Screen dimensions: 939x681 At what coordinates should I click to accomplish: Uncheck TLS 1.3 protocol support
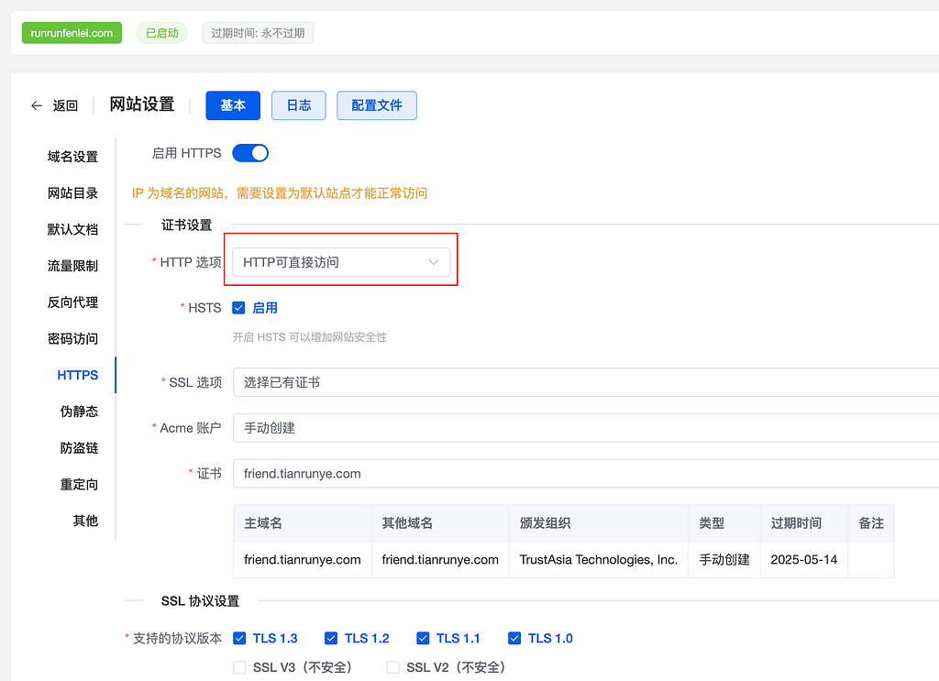[238, 638]
